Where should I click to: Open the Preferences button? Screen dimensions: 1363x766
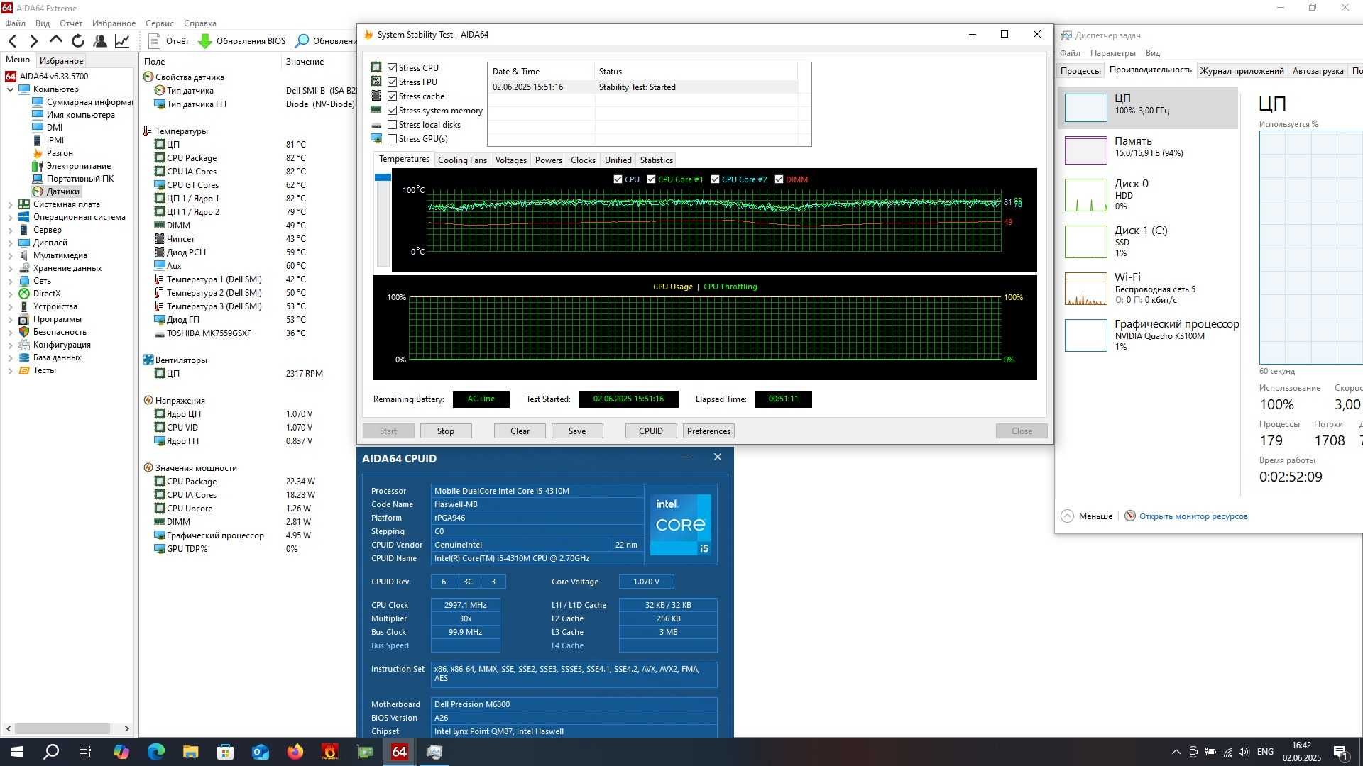(708, 431)
